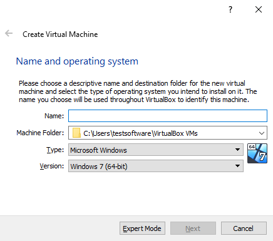Click the "Type:" label
The width and height of the screenshot is (273, 241).
tap(55, 150)
